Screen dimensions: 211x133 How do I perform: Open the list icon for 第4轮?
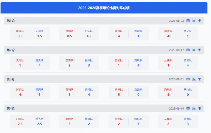point(188,108)
